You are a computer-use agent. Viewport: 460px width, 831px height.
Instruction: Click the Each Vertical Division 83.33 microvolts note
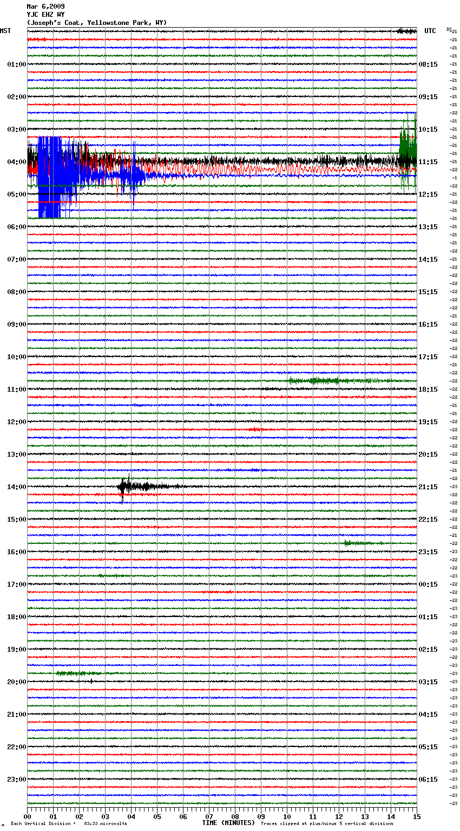coord(69,823)
